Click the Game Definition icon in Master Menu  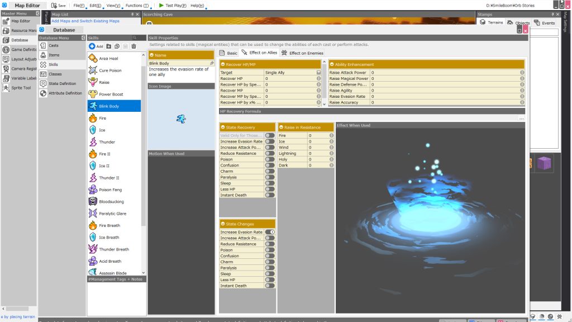point(6,50)
